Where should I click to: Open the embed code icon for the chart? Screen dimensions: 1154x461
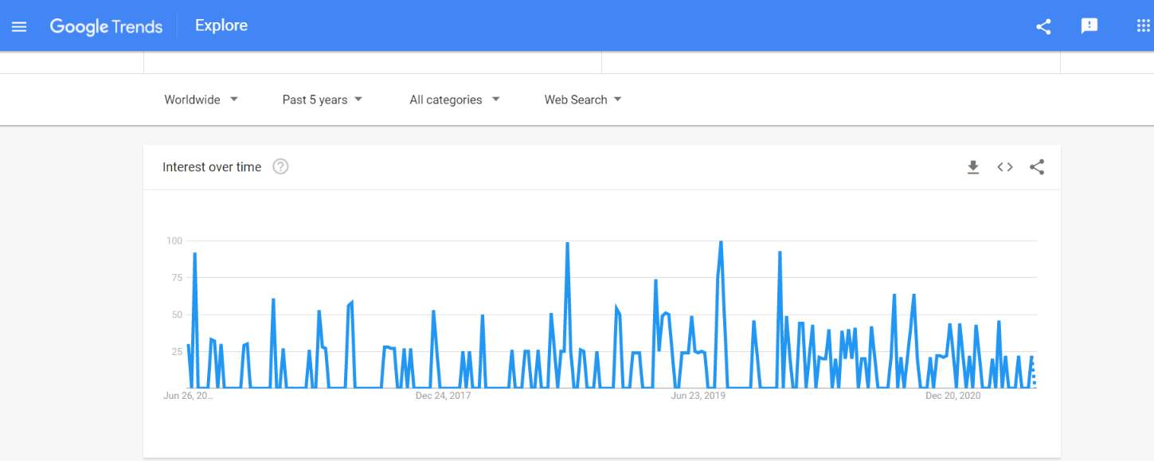[x=1004, y=167]
